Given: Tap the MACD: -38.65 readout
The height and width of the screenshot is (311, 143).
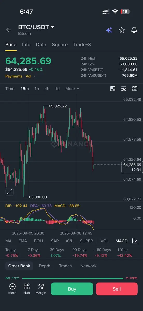Looking at the screenshot, I should click(x=67, y=206).
